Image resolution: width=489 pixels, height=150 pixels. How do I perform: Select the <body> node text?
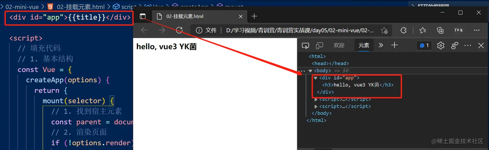click(322, 71)
